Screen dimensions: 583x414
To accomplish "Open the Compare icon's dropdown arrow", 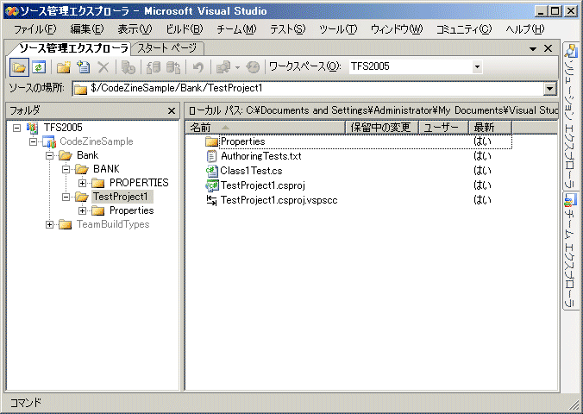I will tap(237, 67).
